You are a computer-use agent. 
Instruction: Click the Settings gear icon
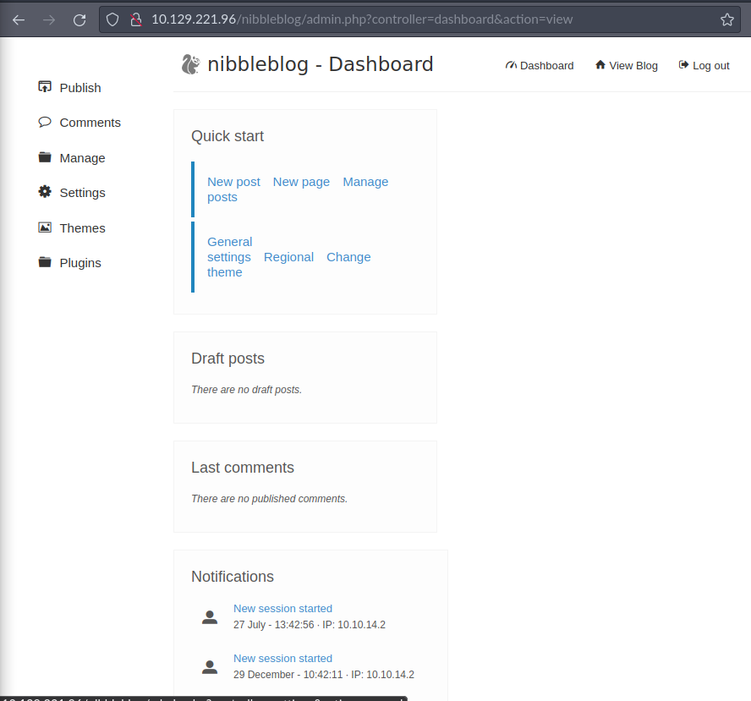(x=45, y=192)
